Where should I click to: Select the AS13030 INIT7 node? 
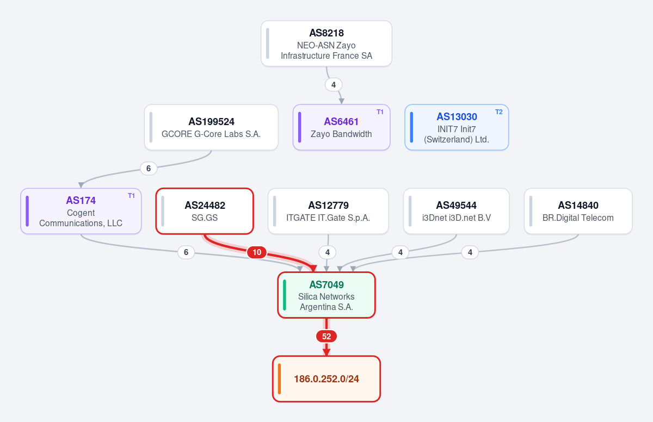coord(457,127)
